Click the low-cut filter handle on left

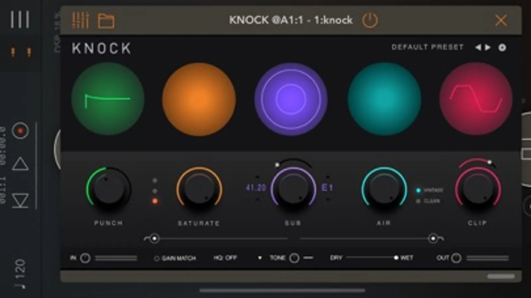(x=154, y=238)
